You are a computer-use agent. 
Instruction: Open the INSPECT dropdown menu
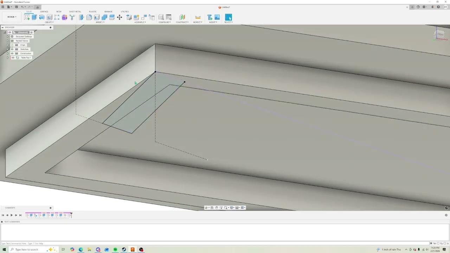click(x=198, y=22)
